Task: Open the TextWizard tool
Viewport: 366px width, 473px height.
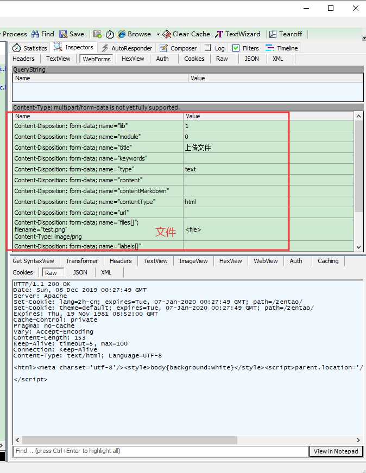Action: pyautogui.click(x=238, y=34)
